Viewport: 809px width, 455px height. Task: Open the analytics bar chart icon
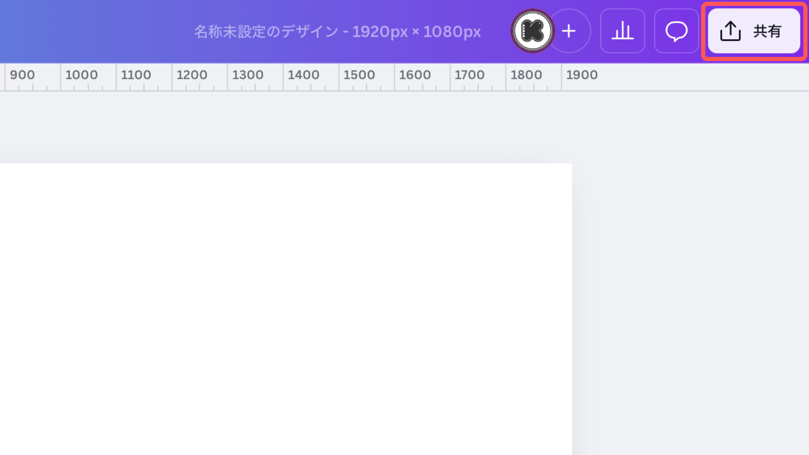(622, 31)
